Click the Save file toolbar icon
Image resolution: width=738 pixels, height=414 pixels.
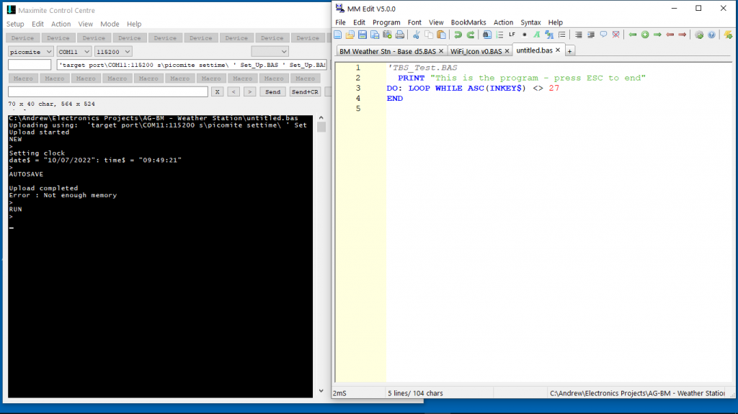pos(363,35)
